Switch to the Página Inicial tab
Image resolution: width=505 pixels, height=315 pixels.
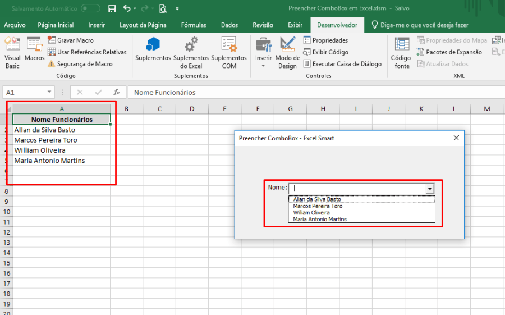pos(56,25)
